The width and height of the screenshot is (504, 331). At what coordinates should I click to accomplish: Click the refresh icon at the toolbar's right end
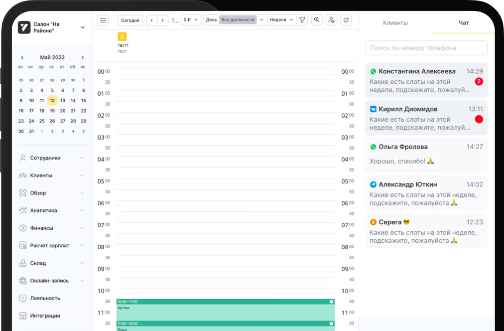[x=346, y=20]
